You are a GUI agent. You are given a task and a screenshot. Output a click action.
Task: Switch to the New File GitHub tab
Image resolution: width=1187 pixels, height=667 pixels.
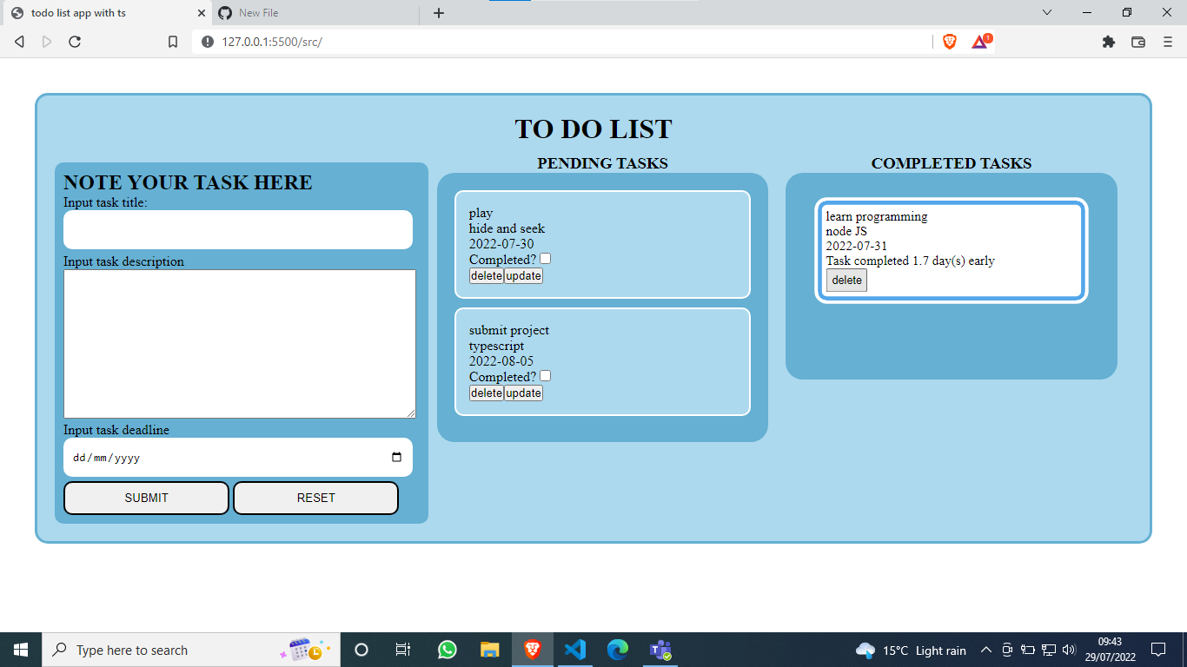tap(317, 13)
